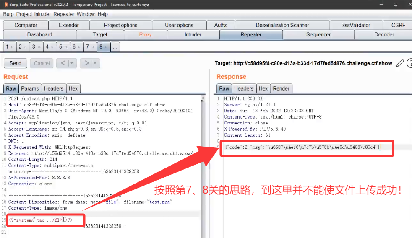Image resolution: width=412 pixels, height=238 pixels.
Task: Click inside the PHP payload line
Action: tap(40, 220)
